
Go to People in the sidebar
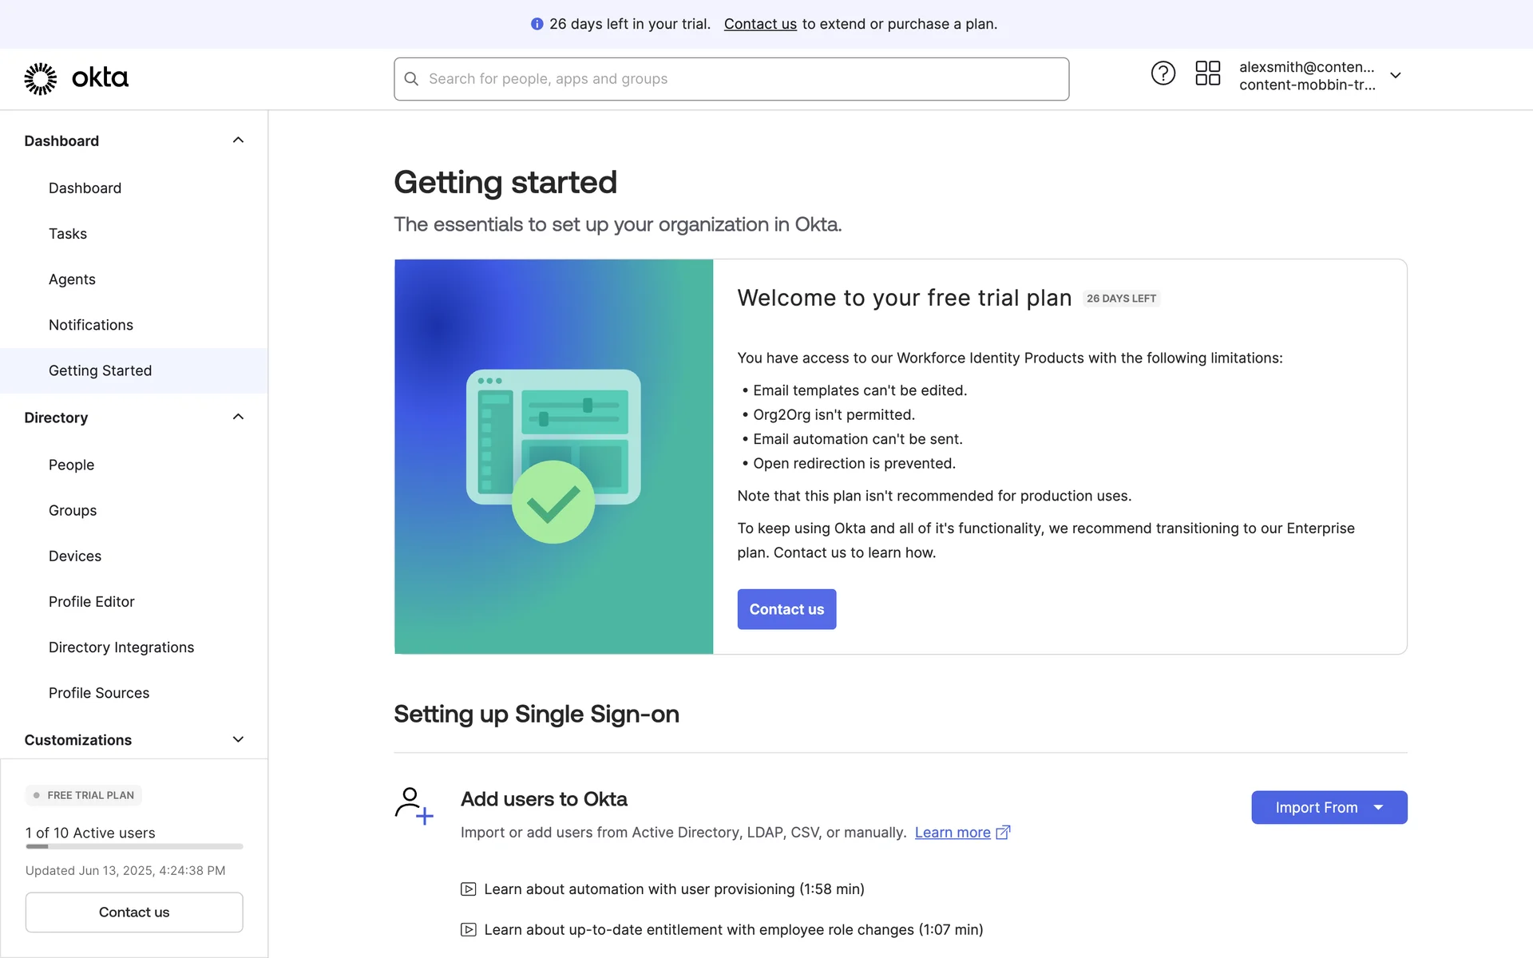(71, 465)
